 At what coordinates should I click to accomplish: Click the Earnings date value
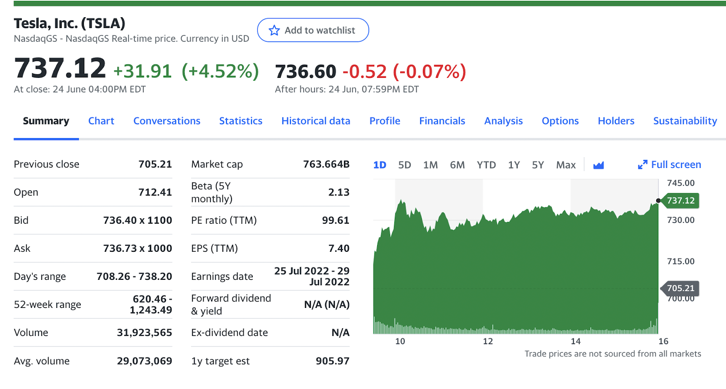click(x=312, y=276)
